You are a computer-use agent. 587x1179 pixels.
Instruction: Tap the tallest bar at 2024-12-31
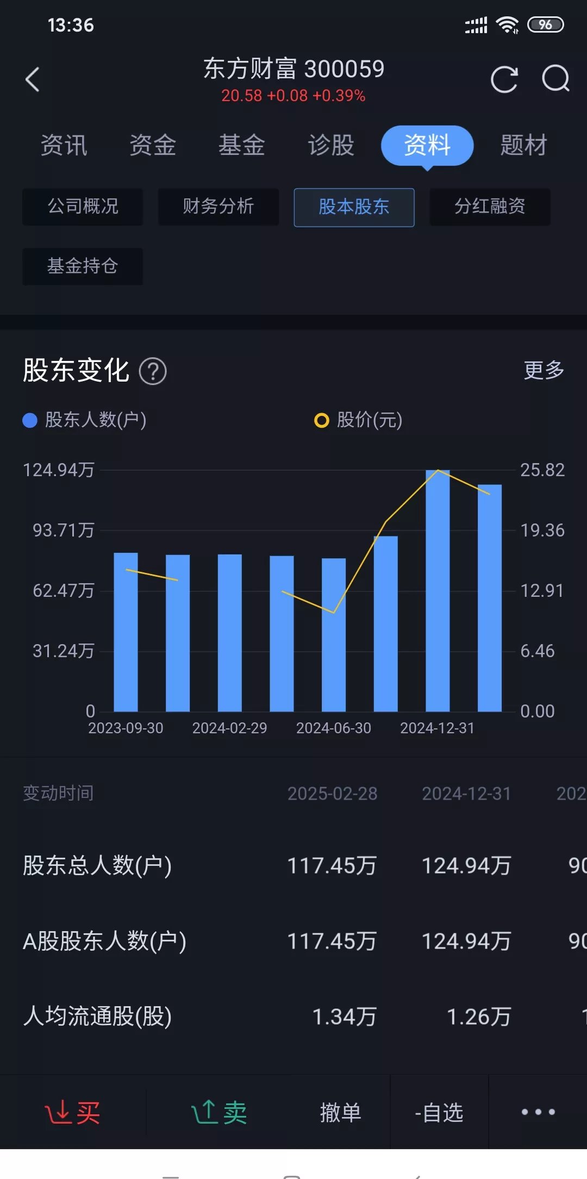(438, 590)
